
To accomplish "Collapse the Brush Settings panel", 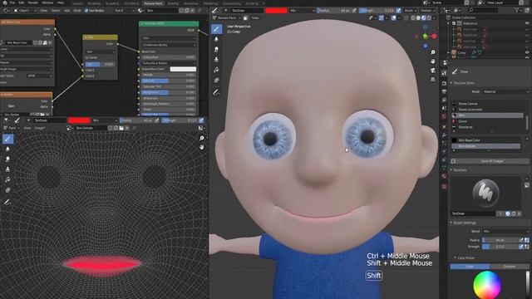I will point(451,223).
